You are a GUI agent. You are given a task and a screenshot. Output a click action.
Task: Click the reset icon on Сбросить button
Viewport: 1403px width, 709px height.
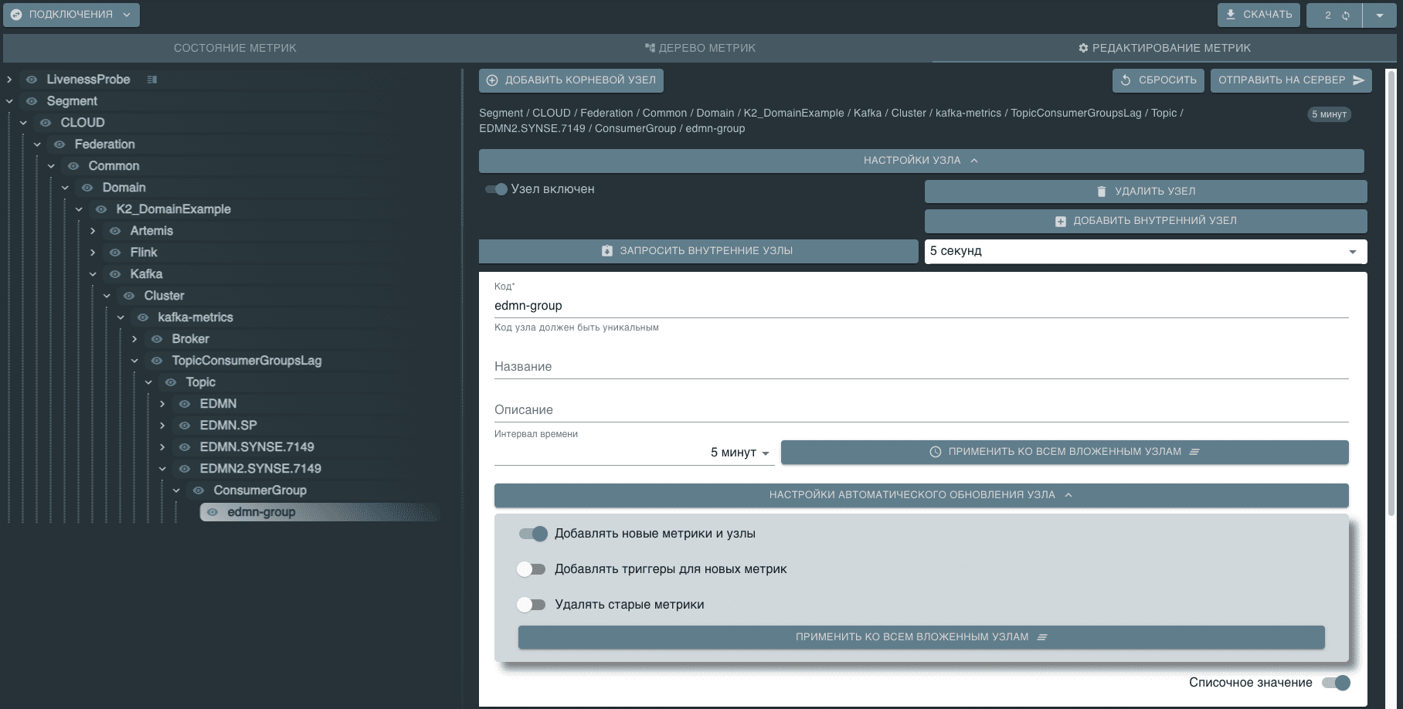[x=1126, y=80]
